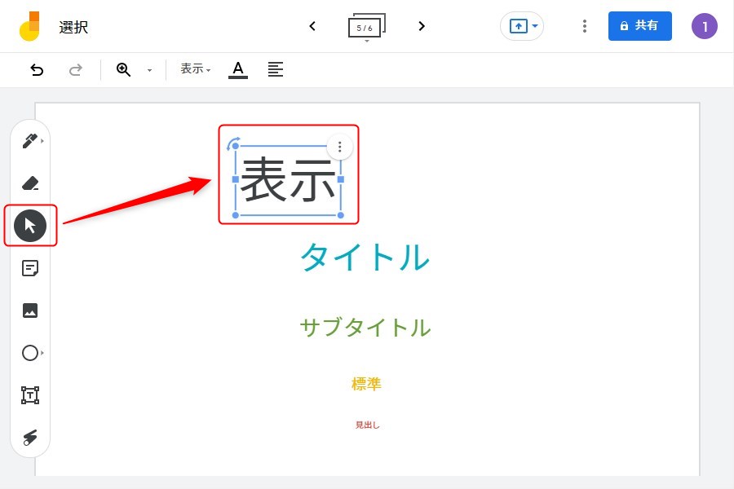Activate the Select arrow tool
This screenshot has width=734, height=489.
(x=30, y=226)
